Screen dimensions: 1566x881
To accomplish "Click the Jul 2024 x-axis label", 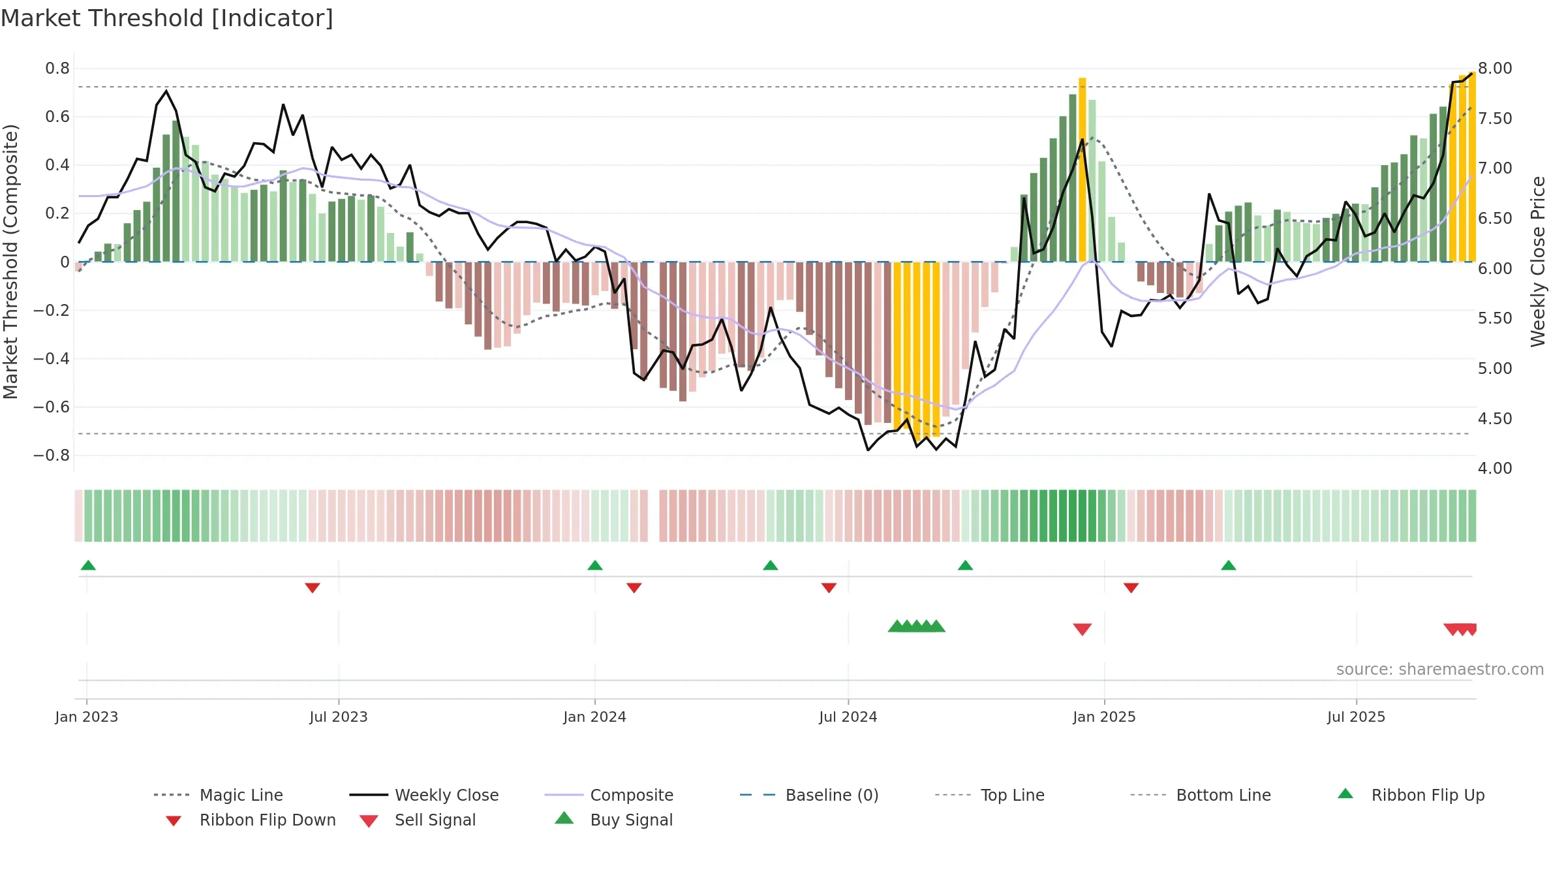I will point(848,717).
